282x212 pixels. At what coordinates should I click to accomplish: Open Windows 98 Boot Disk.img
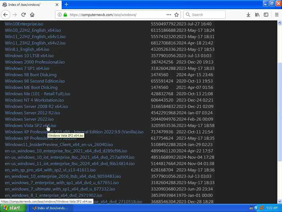click(x=31, y=75)
